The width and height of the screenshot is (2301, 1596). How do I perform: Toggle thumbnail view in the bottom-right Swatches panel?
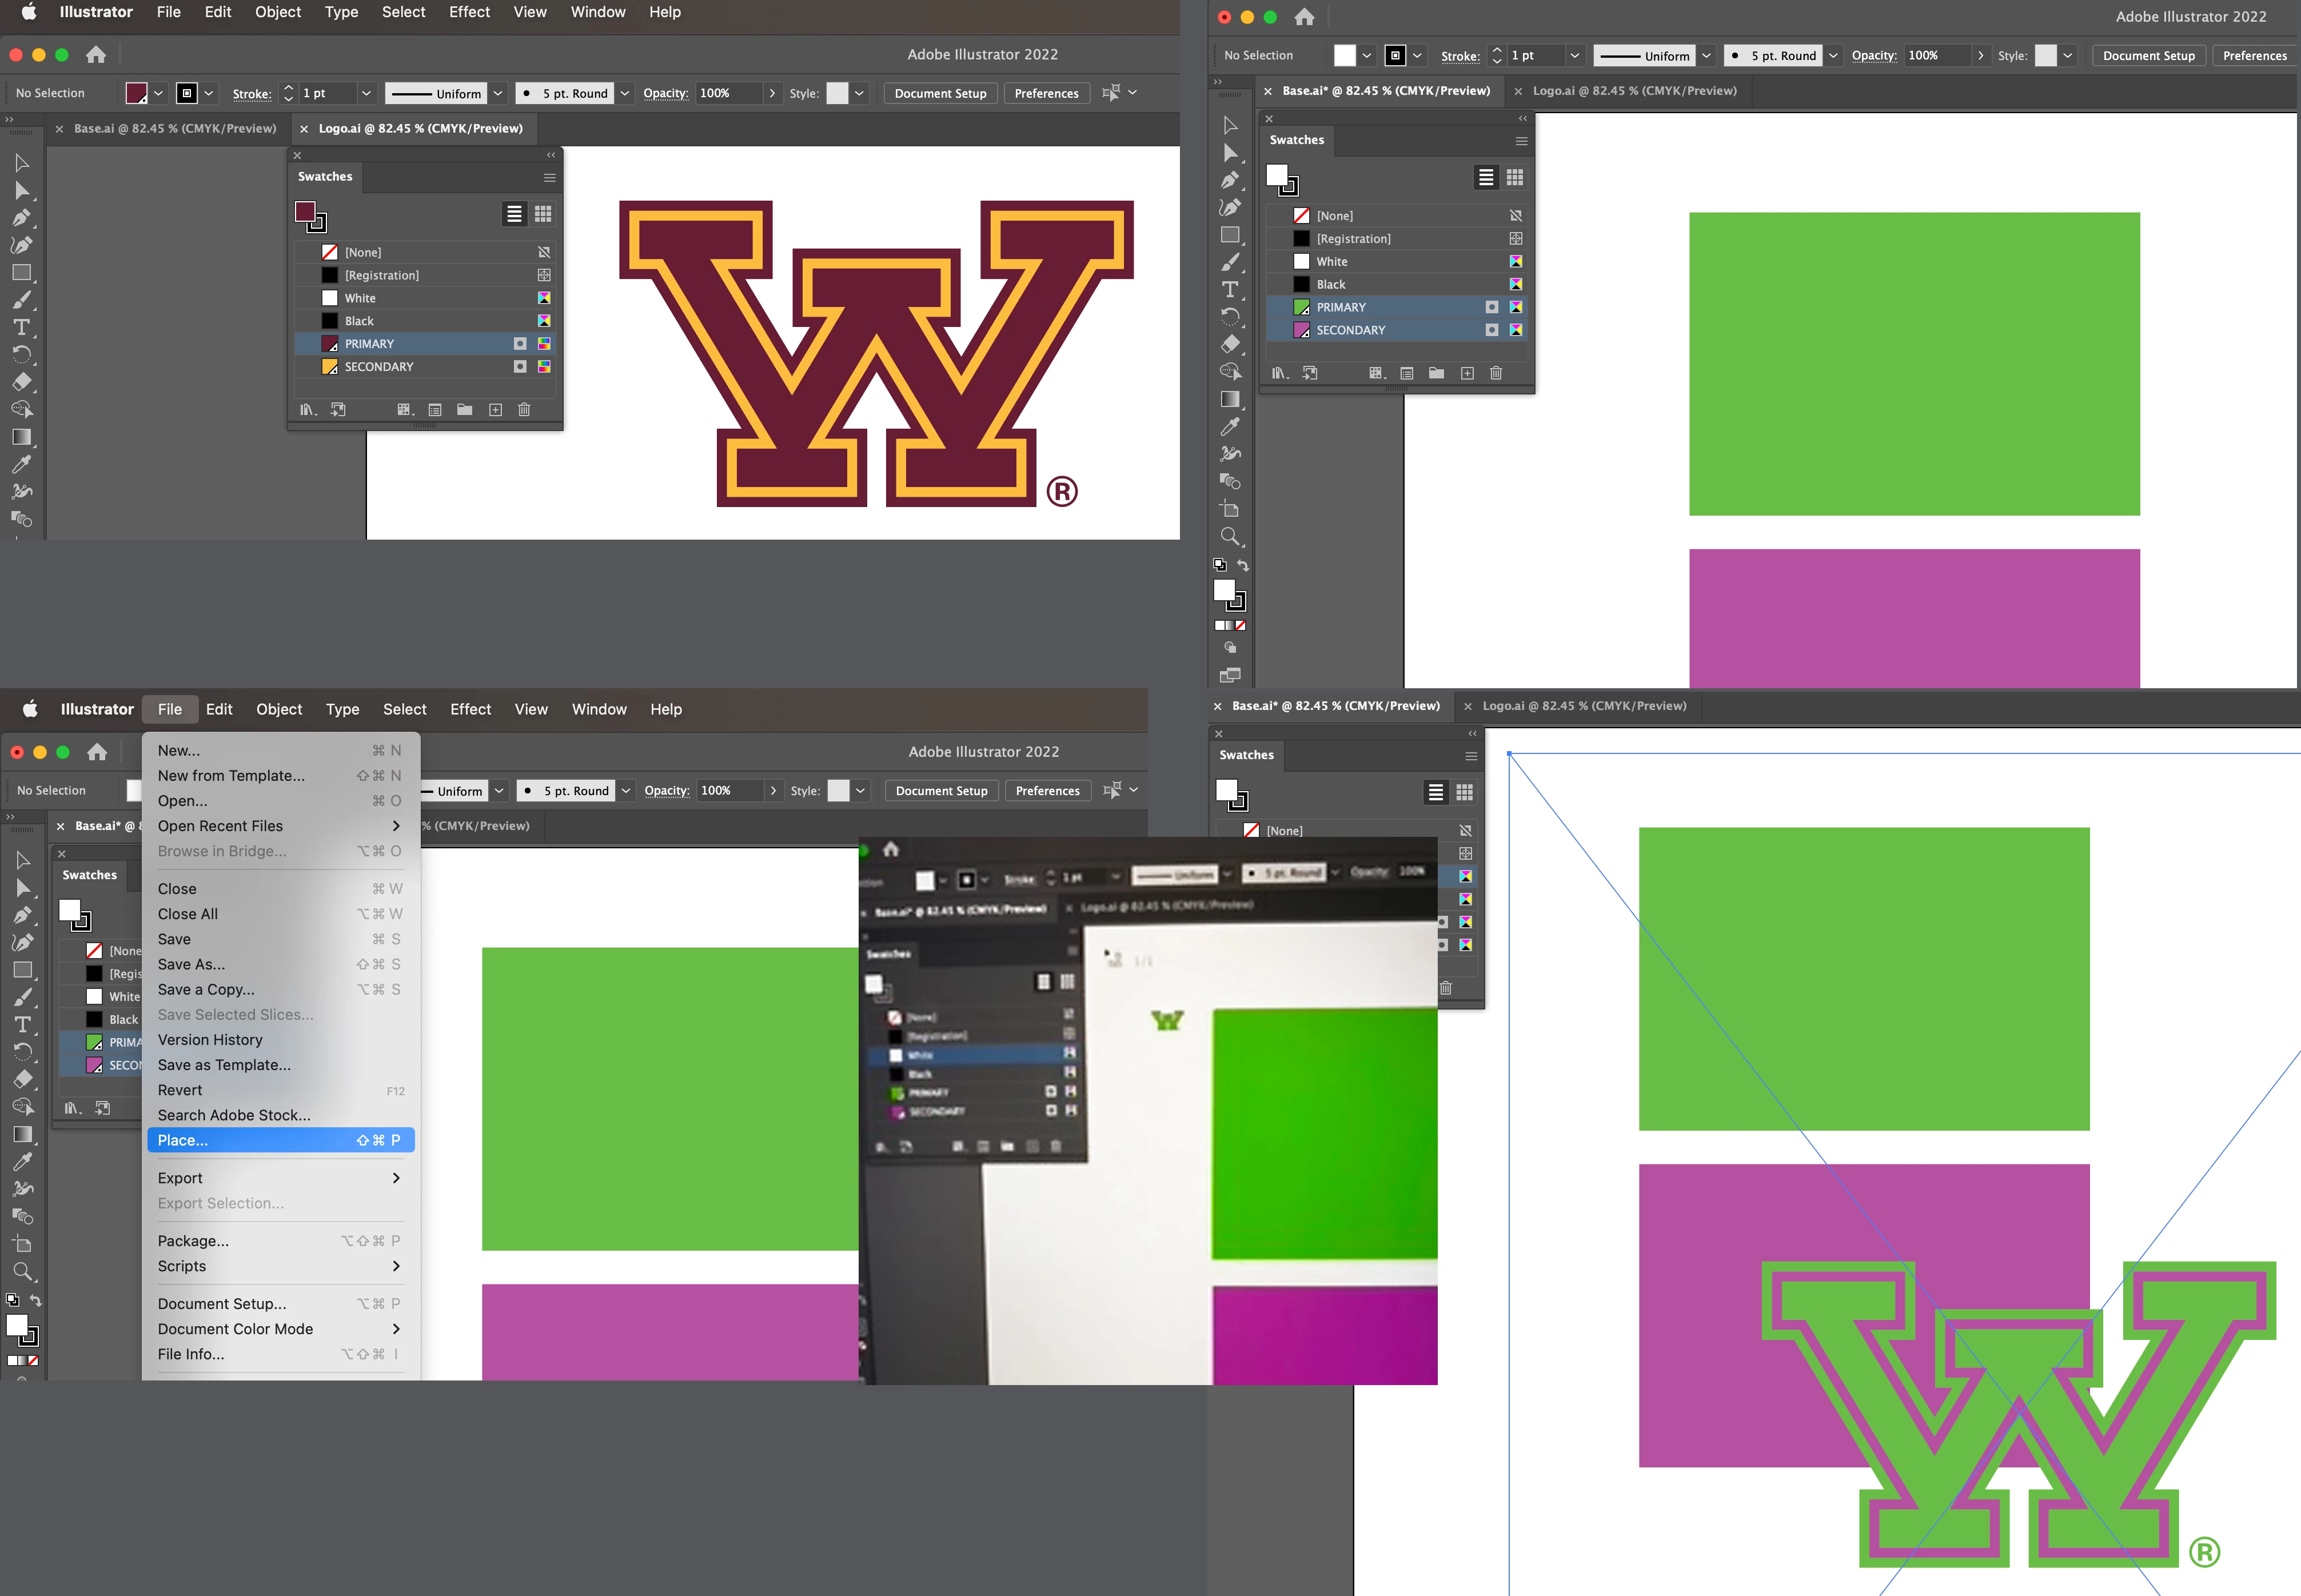tap(1464, 792)
